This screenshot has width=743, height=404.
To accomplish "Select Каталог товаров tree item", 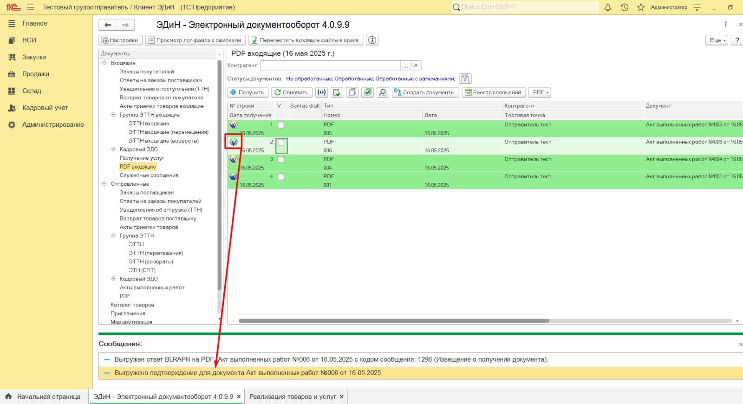I will [132, 305].
